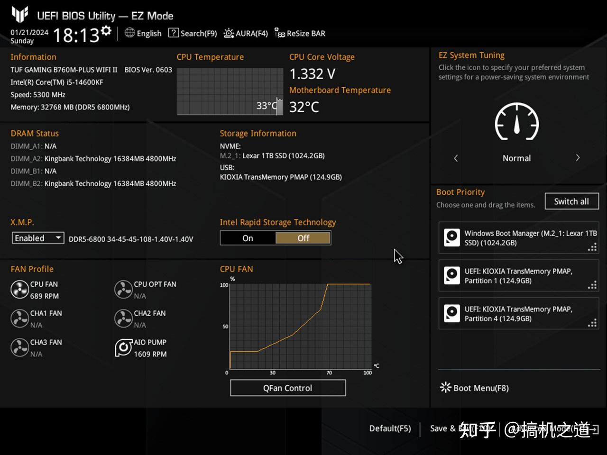
Task: Click the 1609 RPM reading
Action: pyautogui.click(x=150, y=354)
